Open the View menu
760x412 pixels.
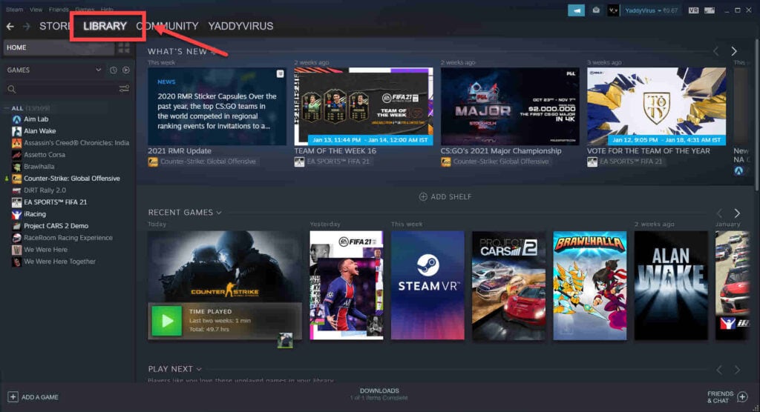coord(36,9)
